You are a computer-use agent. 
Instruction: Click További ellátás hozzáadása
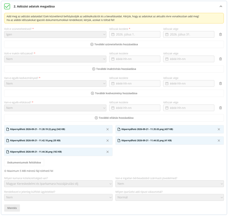point(114,118)
